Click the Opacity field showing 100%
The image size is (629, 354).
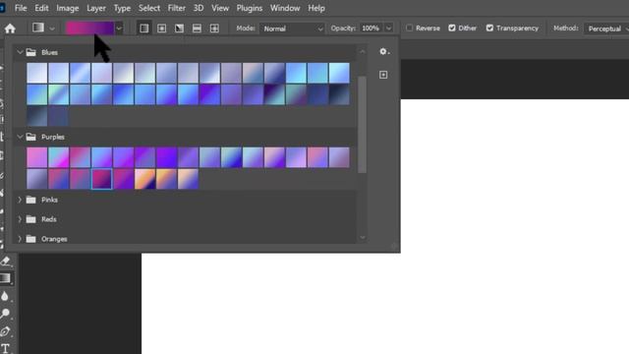coord(372,29)
